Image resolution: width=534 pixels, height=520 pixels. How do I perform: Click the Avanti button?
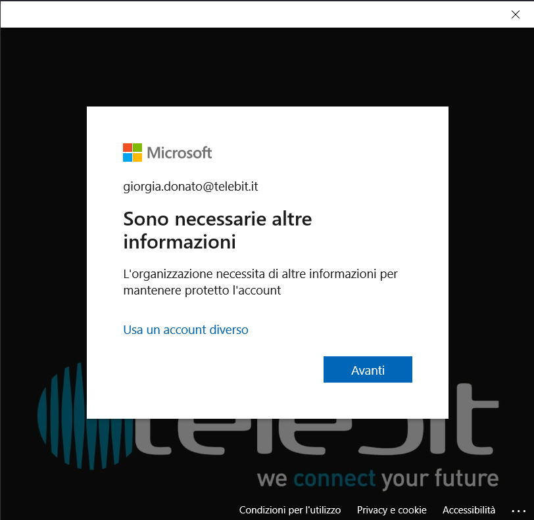(x=368, y=369)
